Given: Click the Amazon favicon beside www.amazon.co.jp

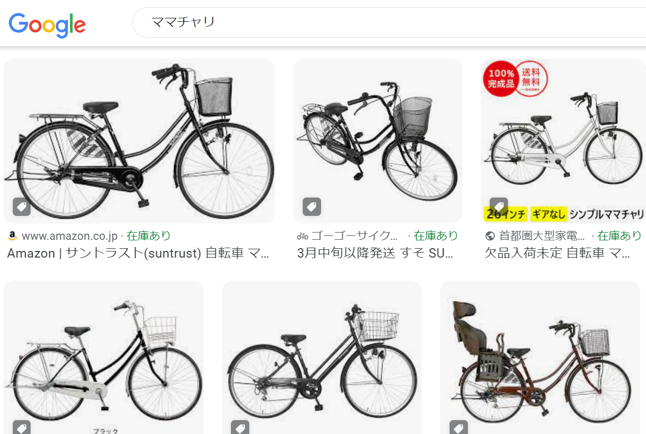Looking at the screenshot, I should point(12,236).
